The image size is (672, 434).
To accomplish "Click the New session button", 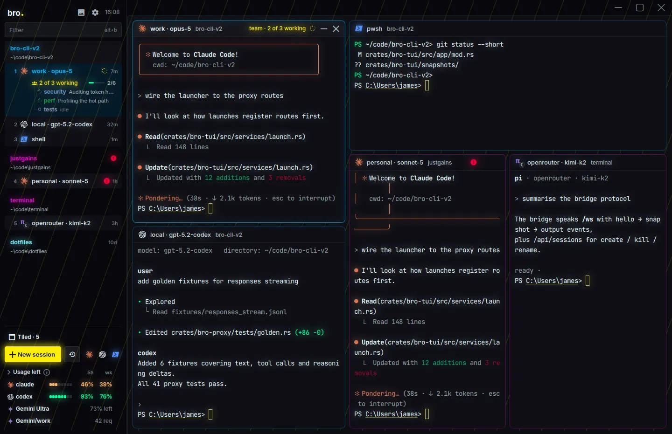I will tap(33, 354).
